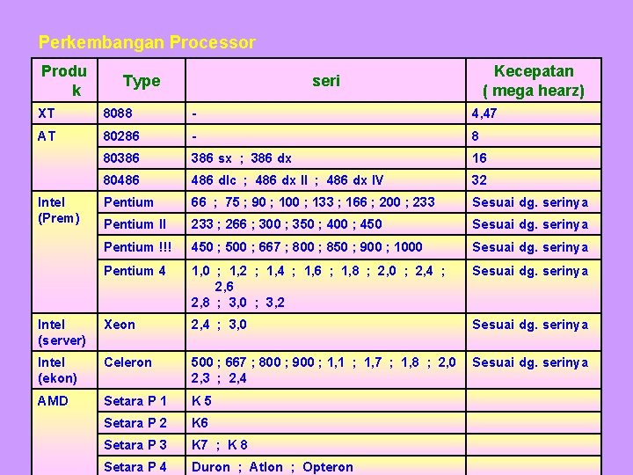
Task: Click the speed value '32'
Action: pos(479,179)
